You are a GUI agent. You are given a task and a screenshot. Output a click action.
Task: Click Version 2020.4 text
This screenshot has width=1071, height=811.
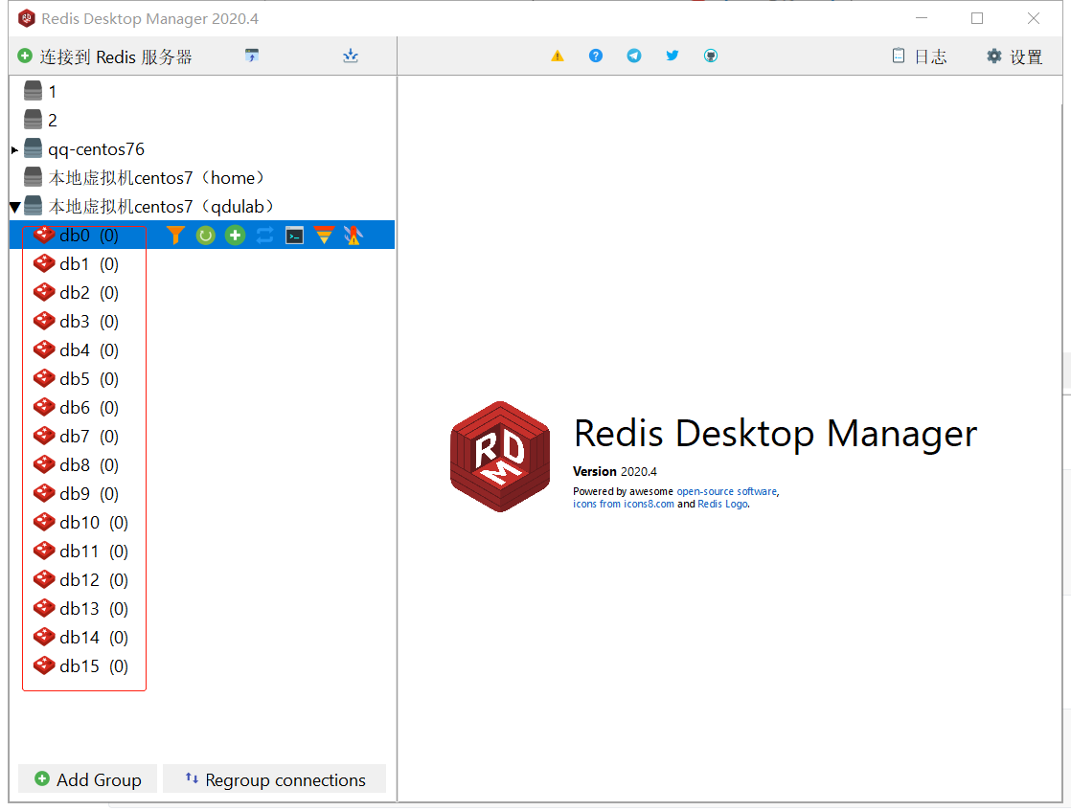coord(615,472)
